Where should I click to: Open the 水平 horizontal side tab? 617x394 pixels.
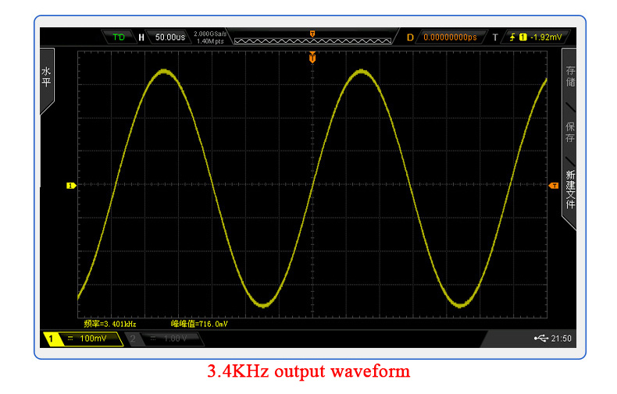click(x=45, y=76)
